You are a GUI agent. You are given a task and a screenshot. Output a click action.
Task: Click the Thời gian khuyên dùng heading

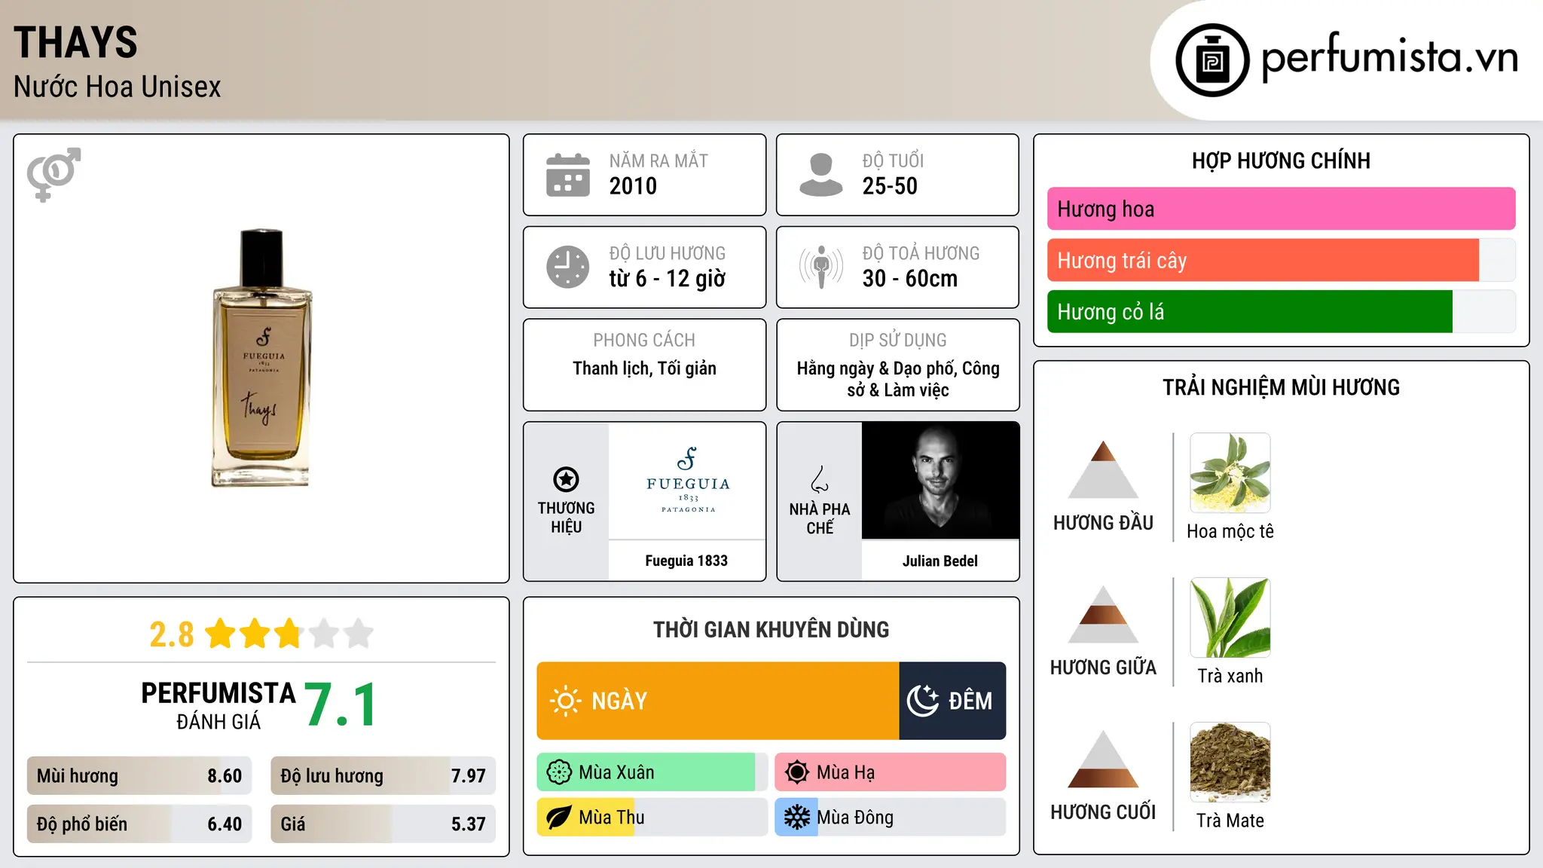pyautogui.click(x=771, y=630)
